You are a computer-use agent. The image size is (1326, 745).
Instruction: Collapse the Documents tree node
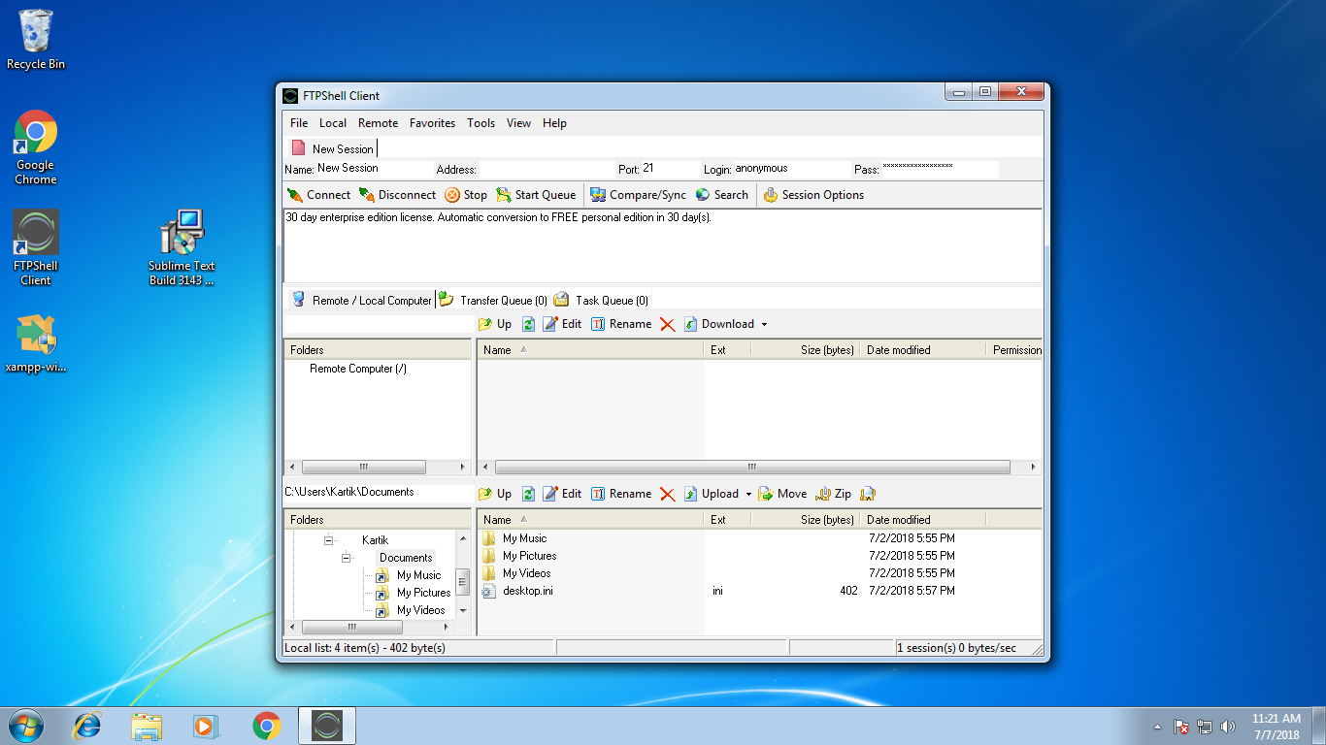(x=346, y=558)
